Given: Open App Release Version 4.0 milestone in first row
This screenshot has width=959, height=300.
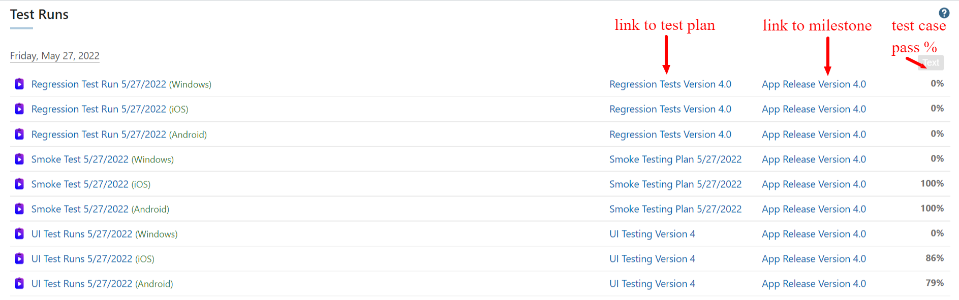Looking at the screenshot, I should click(x=814, y=84).
